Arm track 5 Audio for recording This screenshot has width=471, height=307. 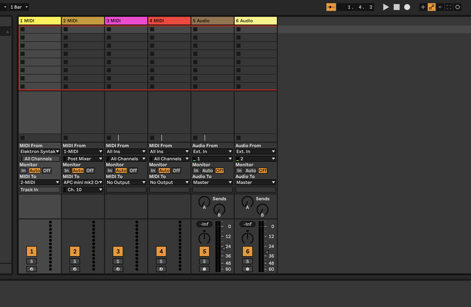(204, 269)
